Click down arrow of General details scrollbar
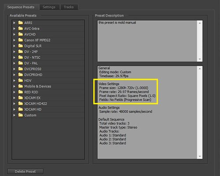 click(x=200, y=156)
